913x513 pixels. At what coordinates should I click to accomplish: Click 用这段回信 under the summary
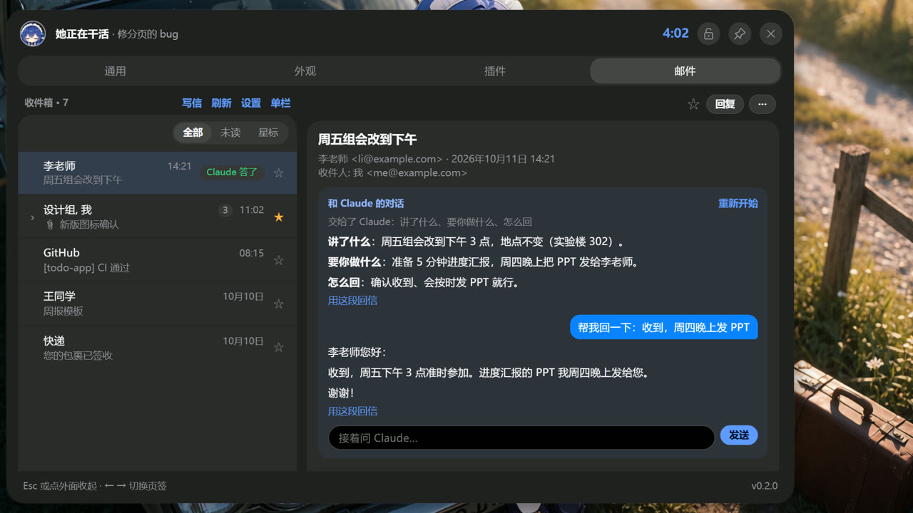tap(352, 301)
